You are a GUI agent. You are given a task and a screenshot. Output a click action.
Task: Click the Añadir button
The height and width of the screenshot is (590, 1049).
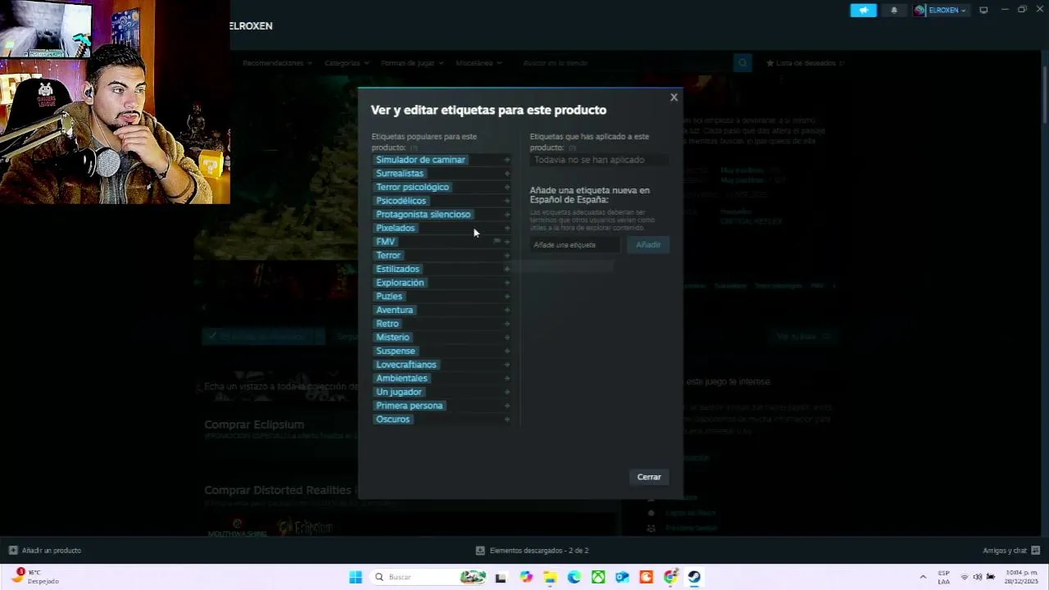[648, 245]
